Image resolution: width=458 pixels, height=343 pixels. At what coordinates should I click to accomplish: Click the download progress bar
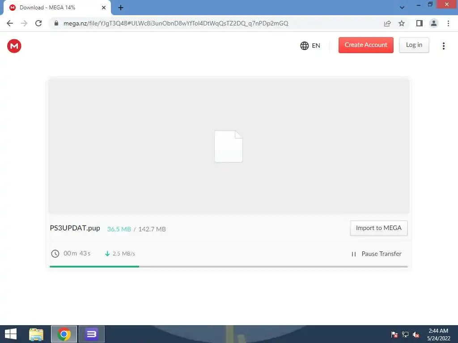229,267
